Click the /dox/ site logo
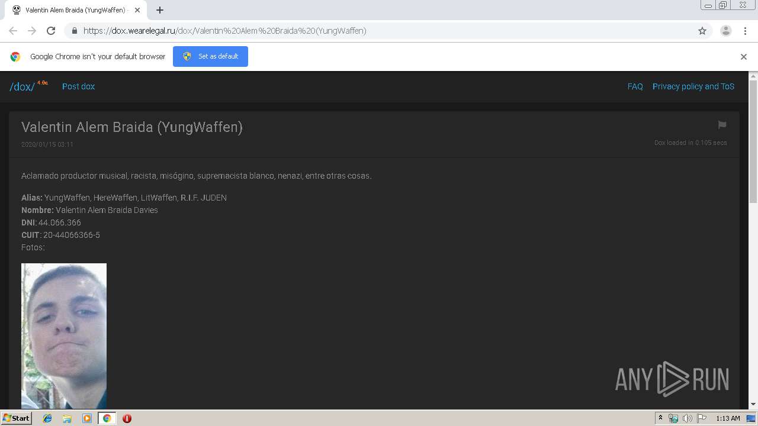 tap(22, 86)
